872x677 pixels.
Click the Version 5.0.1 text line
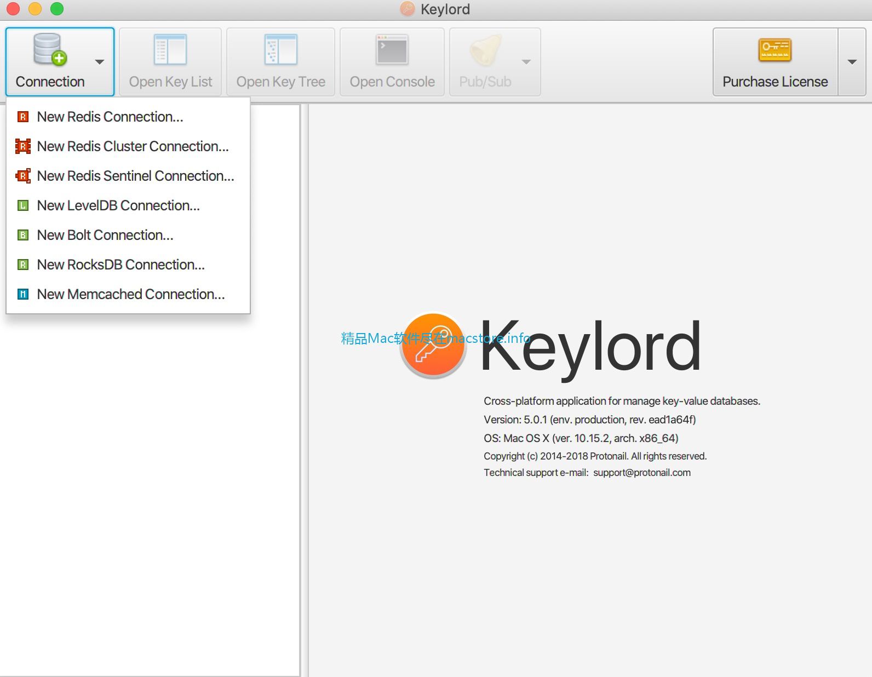tap(590, 420)
